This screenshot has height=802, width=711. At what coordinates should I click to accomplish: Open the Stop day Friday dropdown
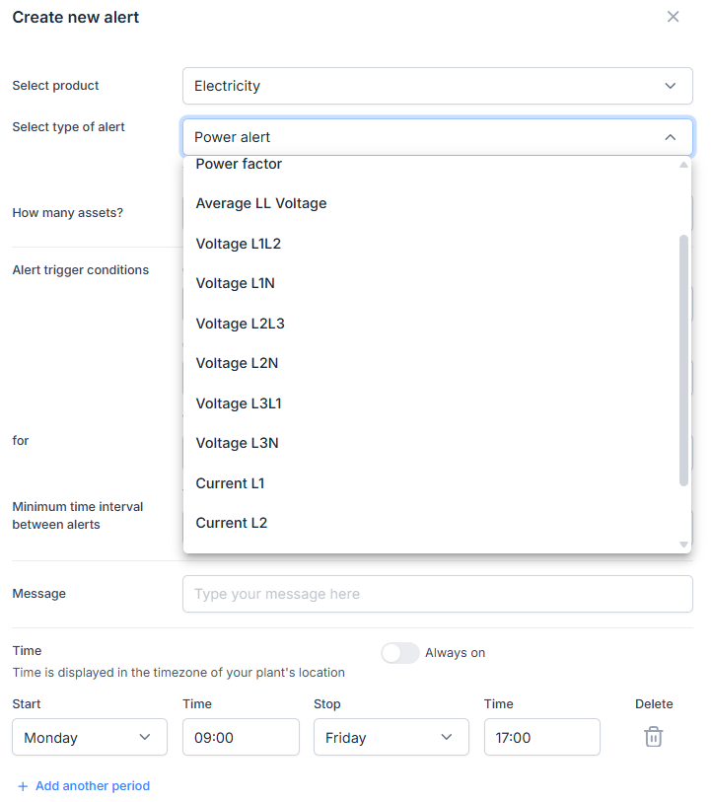click(391, 737)
